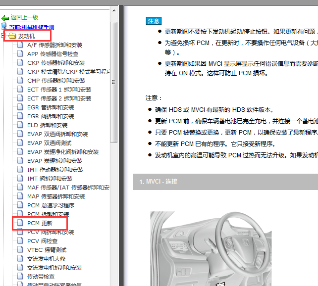Click page icon beside PCM 拆卸和安装
The height and width of the screenshot is (286, 318).
click(x=20, y=213)
